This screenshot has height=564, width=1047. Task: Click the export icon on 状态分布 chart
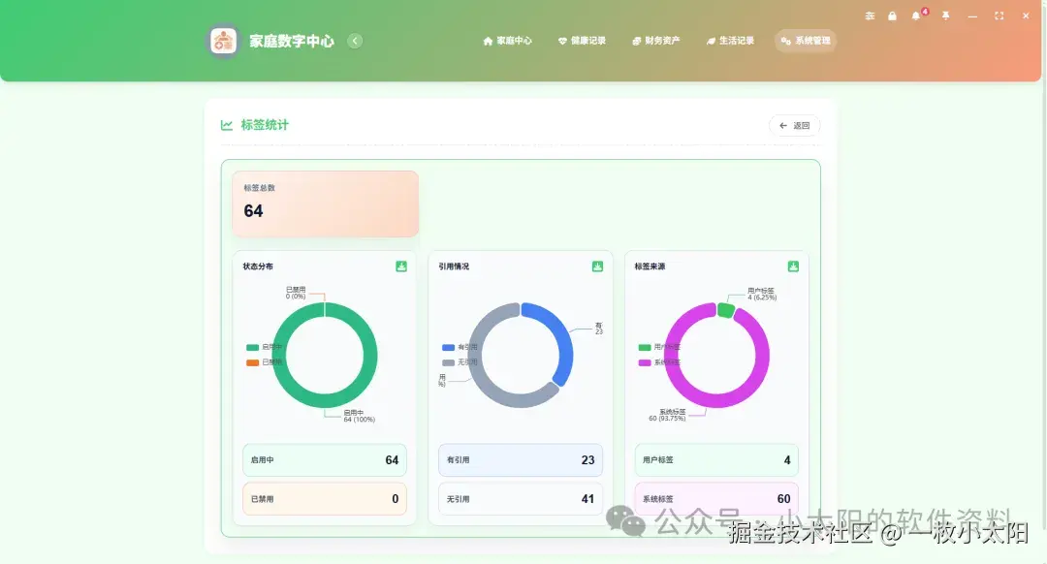[x=400, y=266]
